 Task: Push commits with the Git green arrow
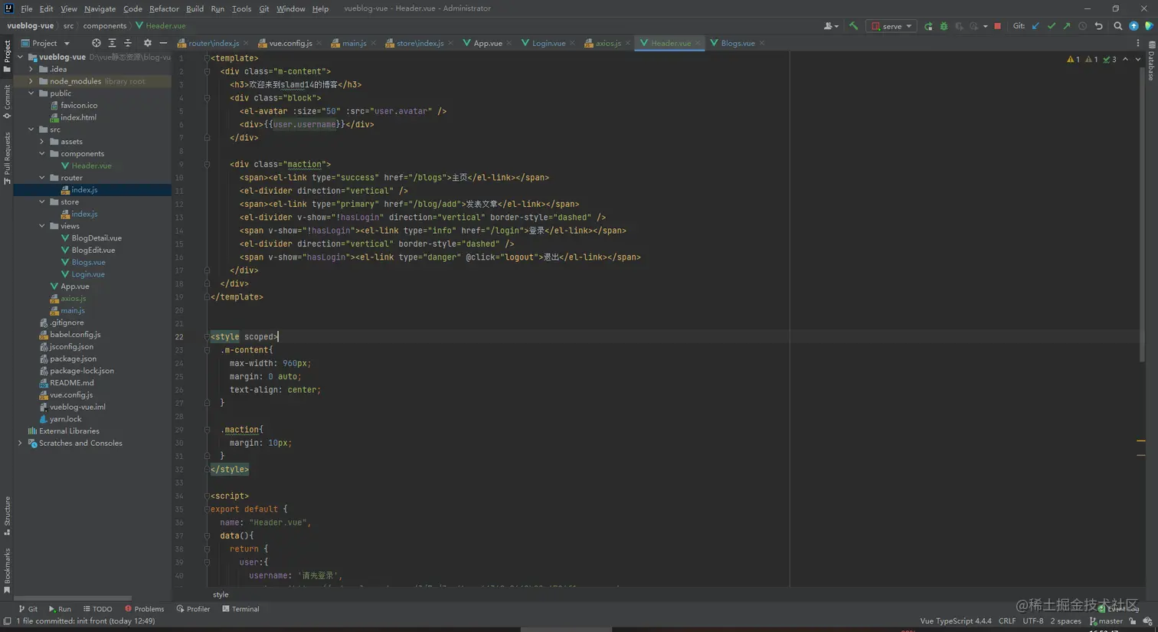(x=1066, y=26)
